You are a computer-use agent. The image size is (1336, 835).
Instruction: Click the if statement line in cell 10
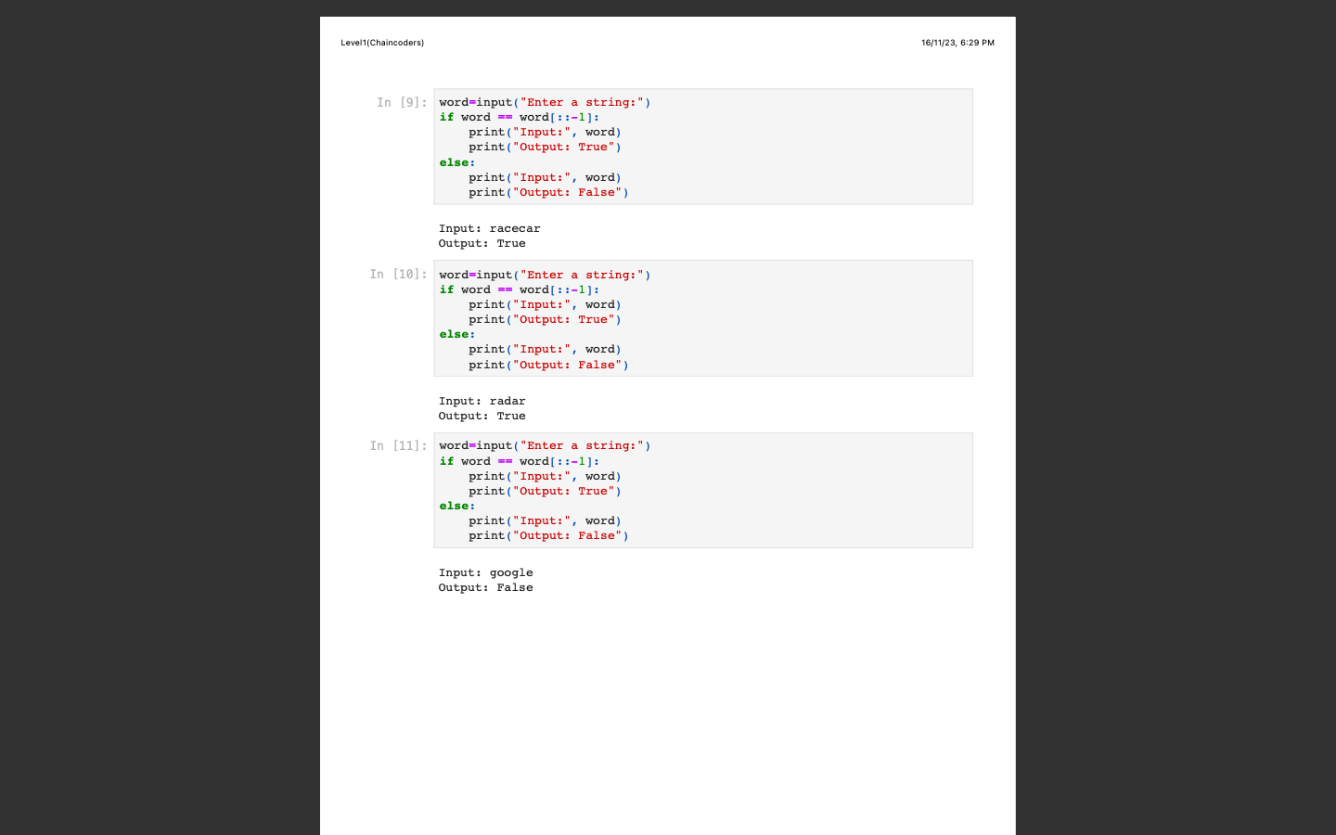tap(520, 289)
